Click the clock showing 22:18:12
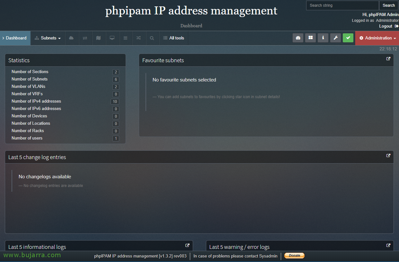Screen dimensions: 399x262 click(x=388, y=49)
